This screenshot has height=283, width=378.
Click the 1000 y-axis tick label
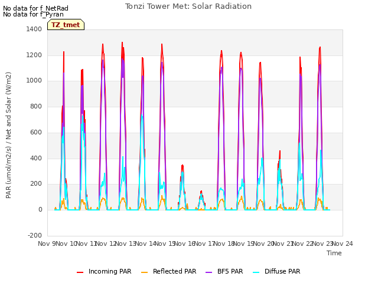(34, 81)
